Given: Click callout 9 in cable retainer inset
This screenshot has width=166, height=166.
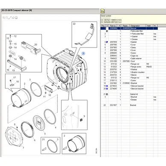Looking at the screenshot, I should [x=84, y=116].
